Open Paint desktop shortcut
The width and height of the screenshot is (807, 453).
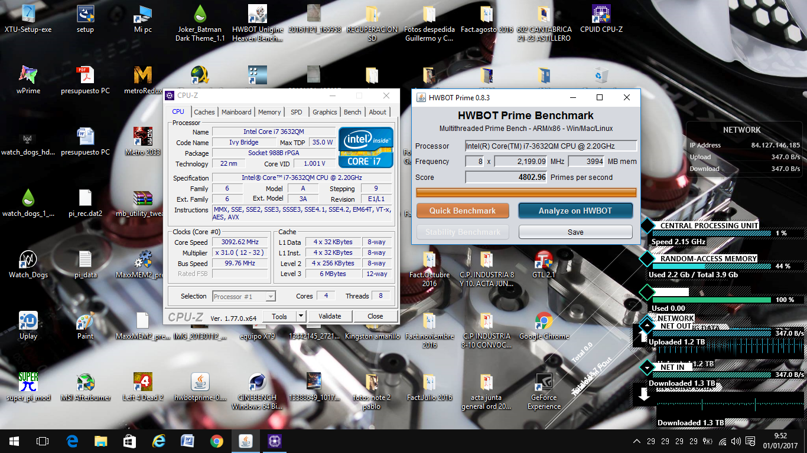click(x=86, y=326)
